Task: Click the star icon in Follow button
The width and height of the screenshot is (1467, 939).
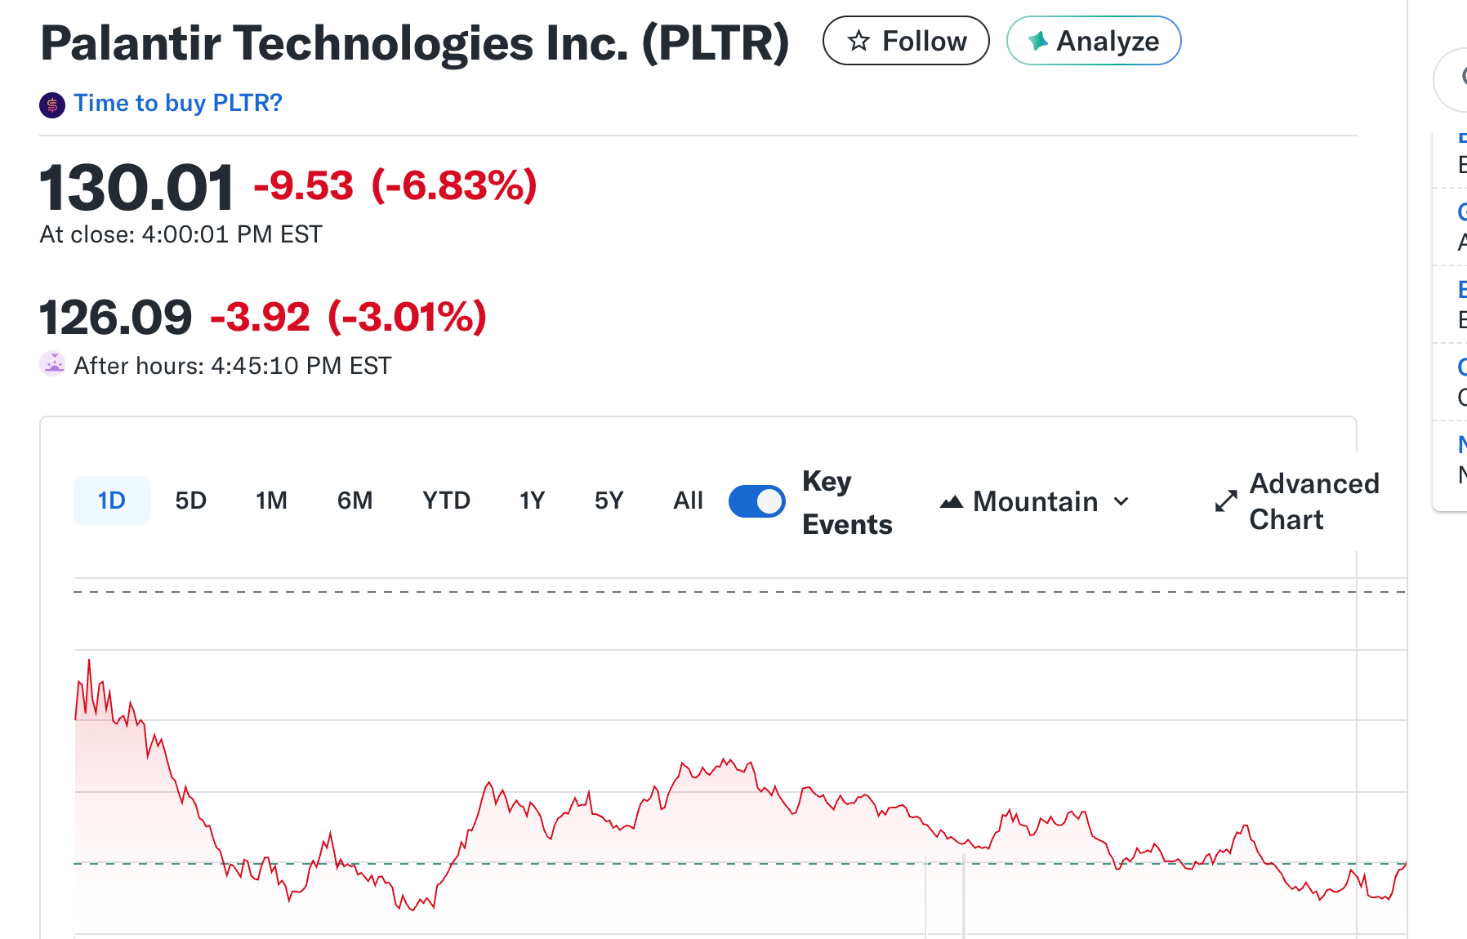Action: tap(858, 41)
